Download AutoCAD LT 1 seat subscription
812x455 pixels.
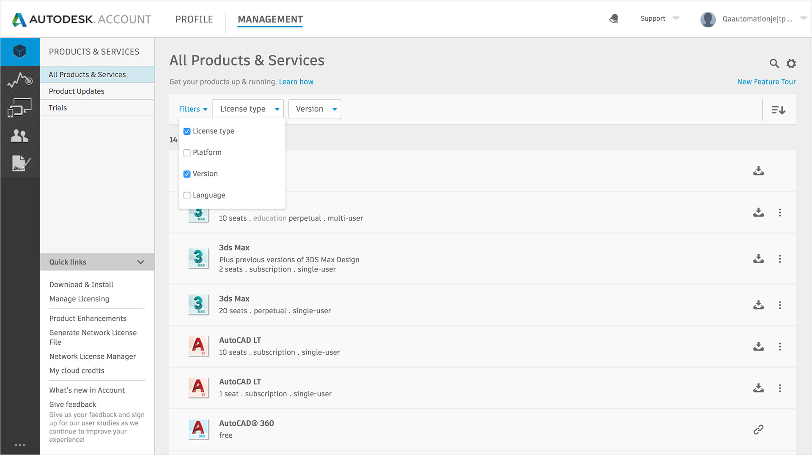[758, 388]
